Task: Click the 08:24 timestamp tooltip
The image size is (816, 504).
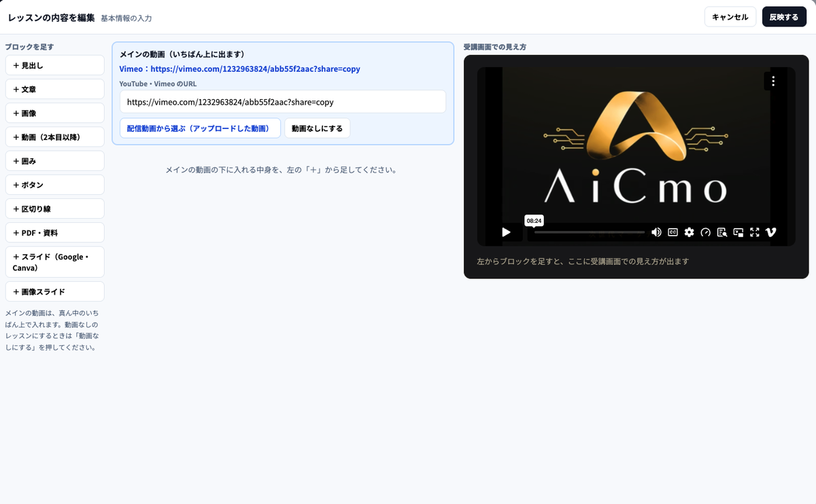Action: (534, 221)
